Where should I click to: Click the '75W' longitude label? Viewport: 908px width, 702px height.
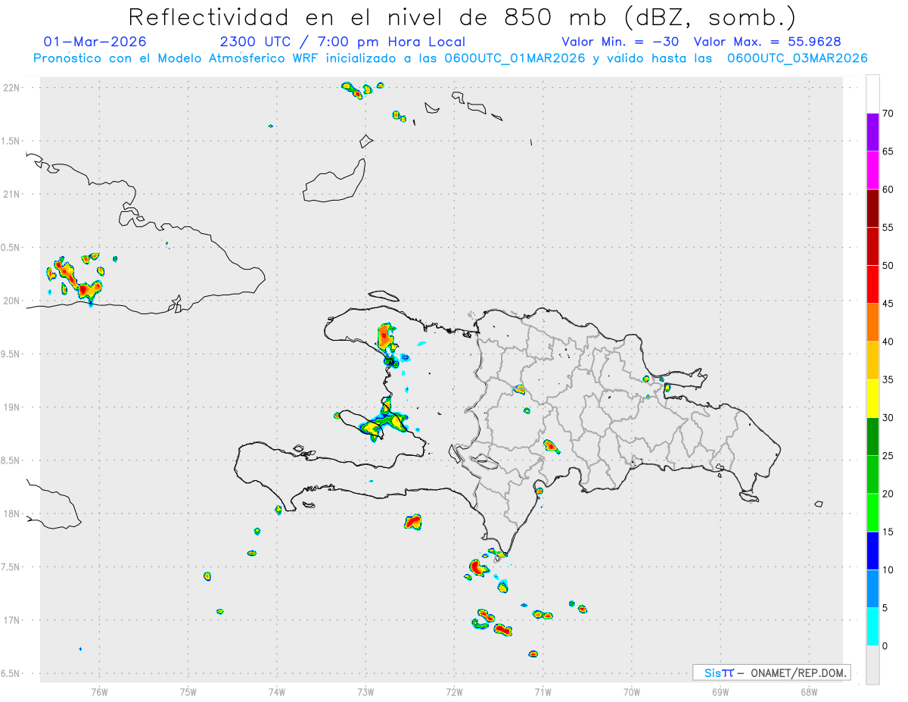tap(188, 692)
